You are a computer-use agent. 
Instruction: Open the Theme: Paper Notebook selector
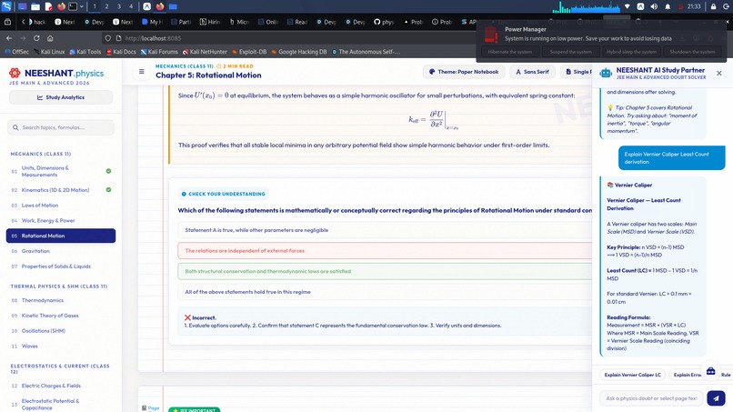coord(464,72)
